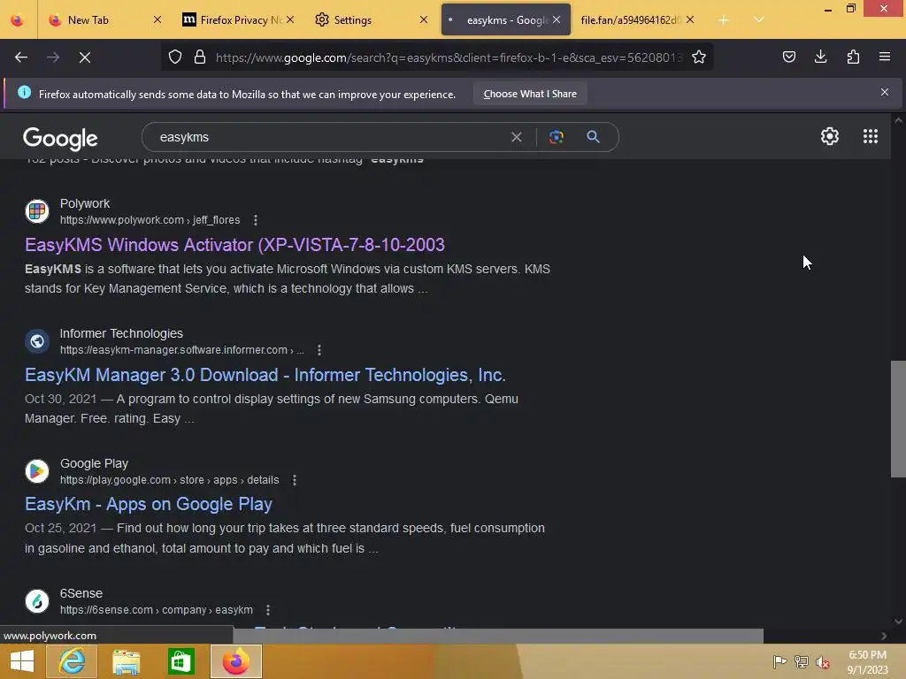Open more options for Google Play result
This screenshot has width=906, height=679.
[295, 480]
